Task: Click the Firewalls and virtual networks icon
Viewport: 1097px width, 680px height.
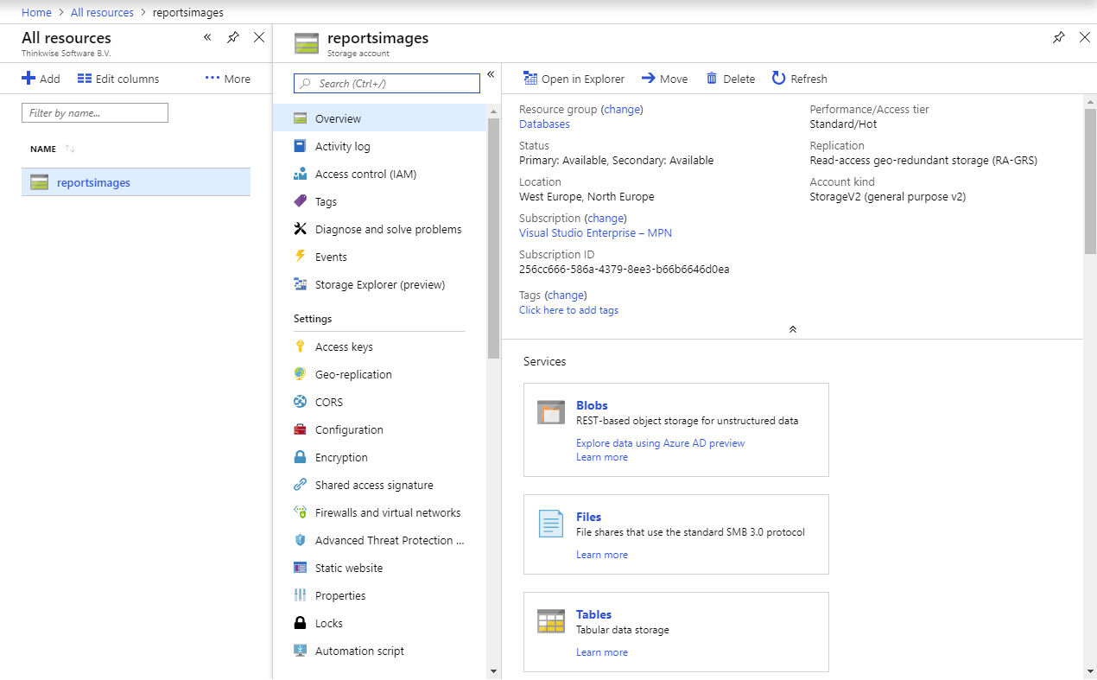Action: [x=301, y=512]
